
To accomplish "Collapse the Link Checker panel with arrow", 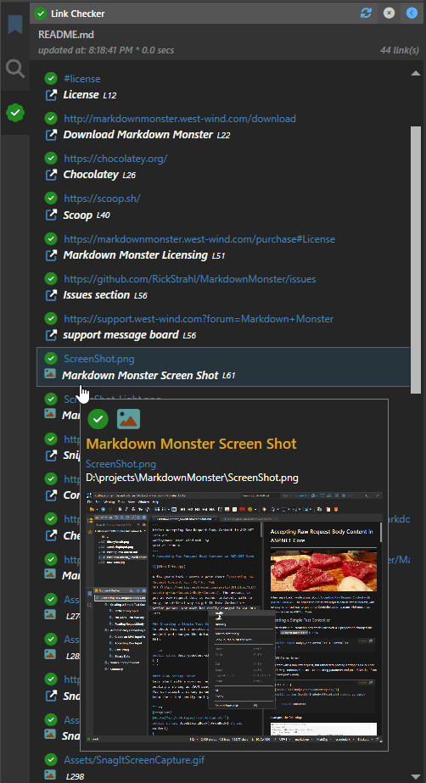I will point(412,13).
